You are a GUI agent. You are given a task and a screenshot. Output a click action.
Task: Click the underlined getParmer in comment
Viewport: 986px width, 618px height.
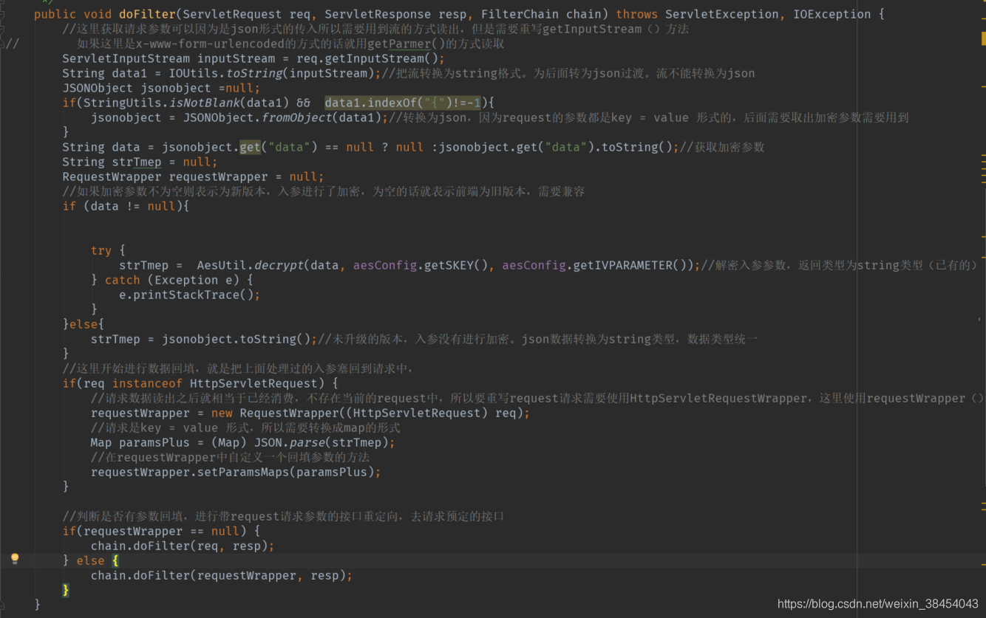pos(410,44)
